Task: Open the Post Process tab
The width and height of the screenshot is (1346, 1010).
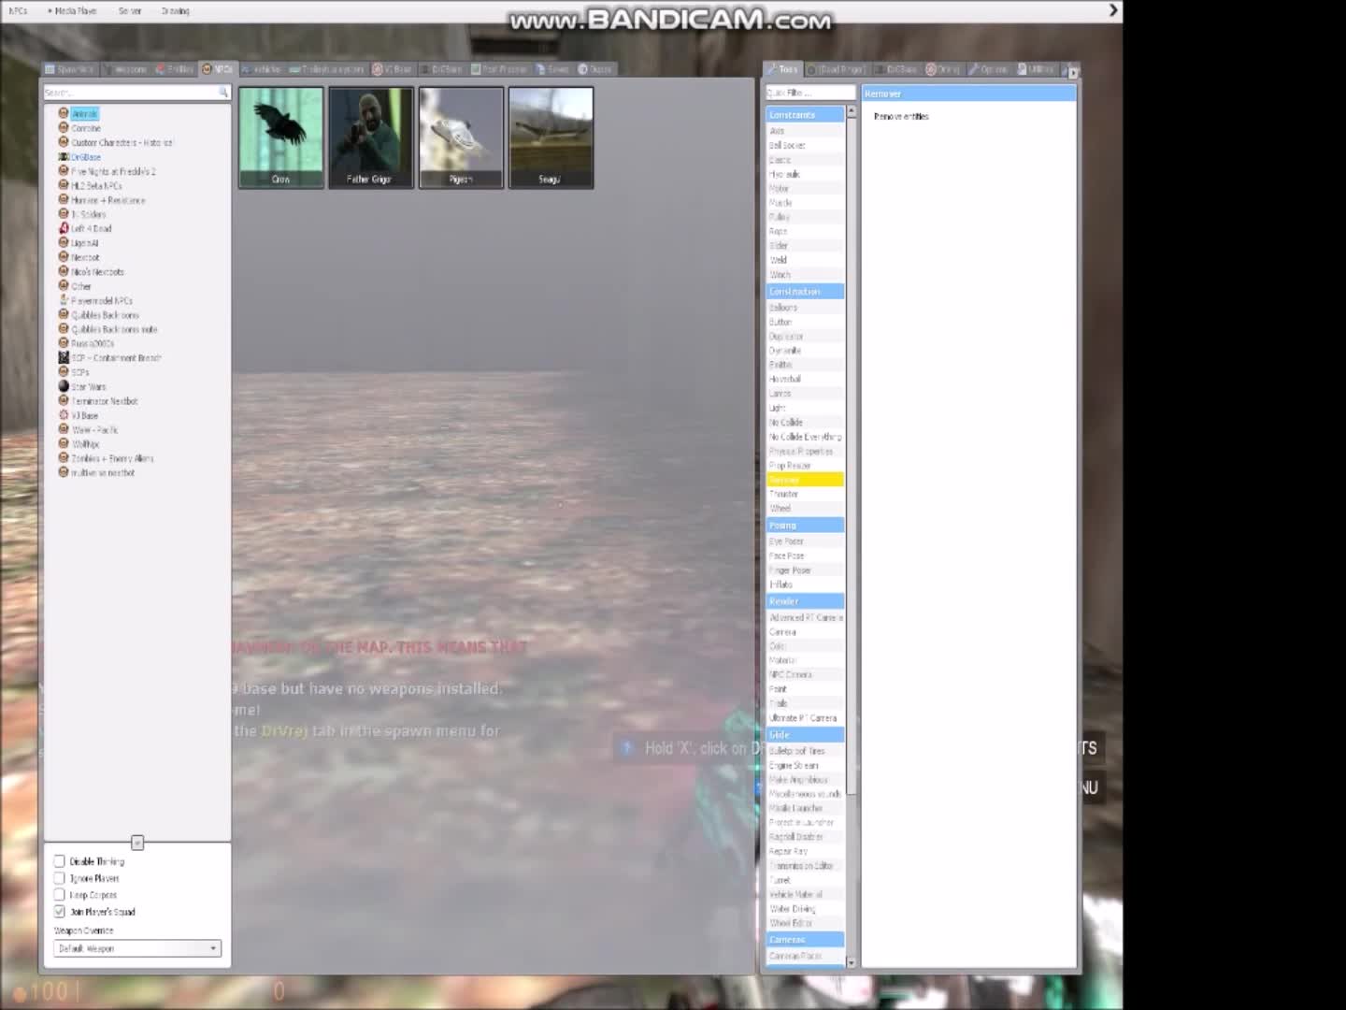Action: pyautogui.click(x=500, y=69)
